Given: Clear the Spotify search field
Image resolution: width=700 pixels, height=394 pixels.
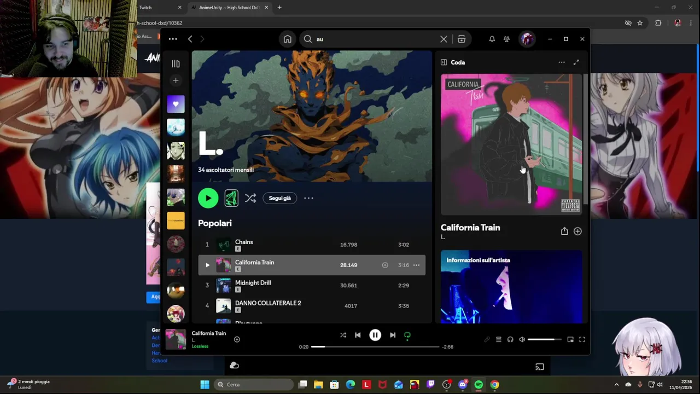Looking at the screenshot, I should pos(444,39).
